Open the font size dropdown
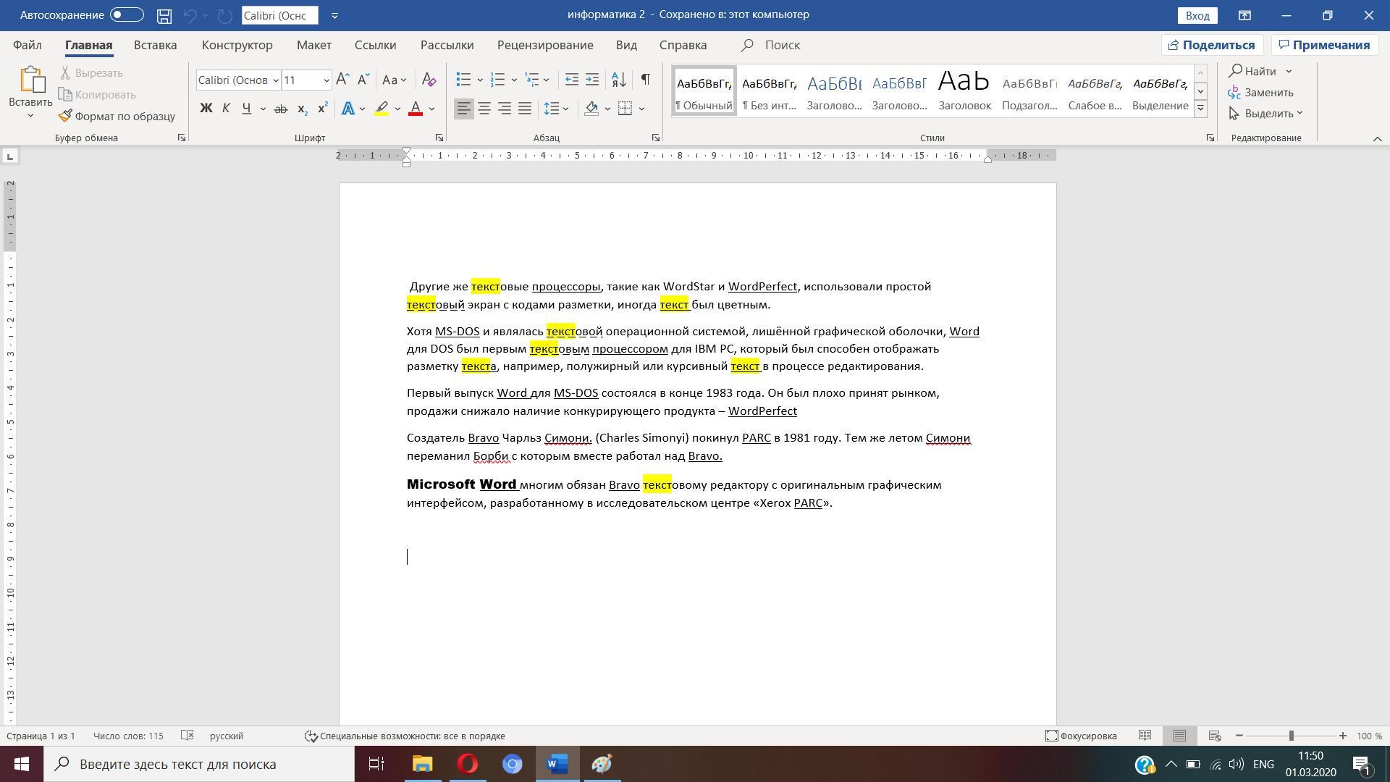 pos(327,80)
